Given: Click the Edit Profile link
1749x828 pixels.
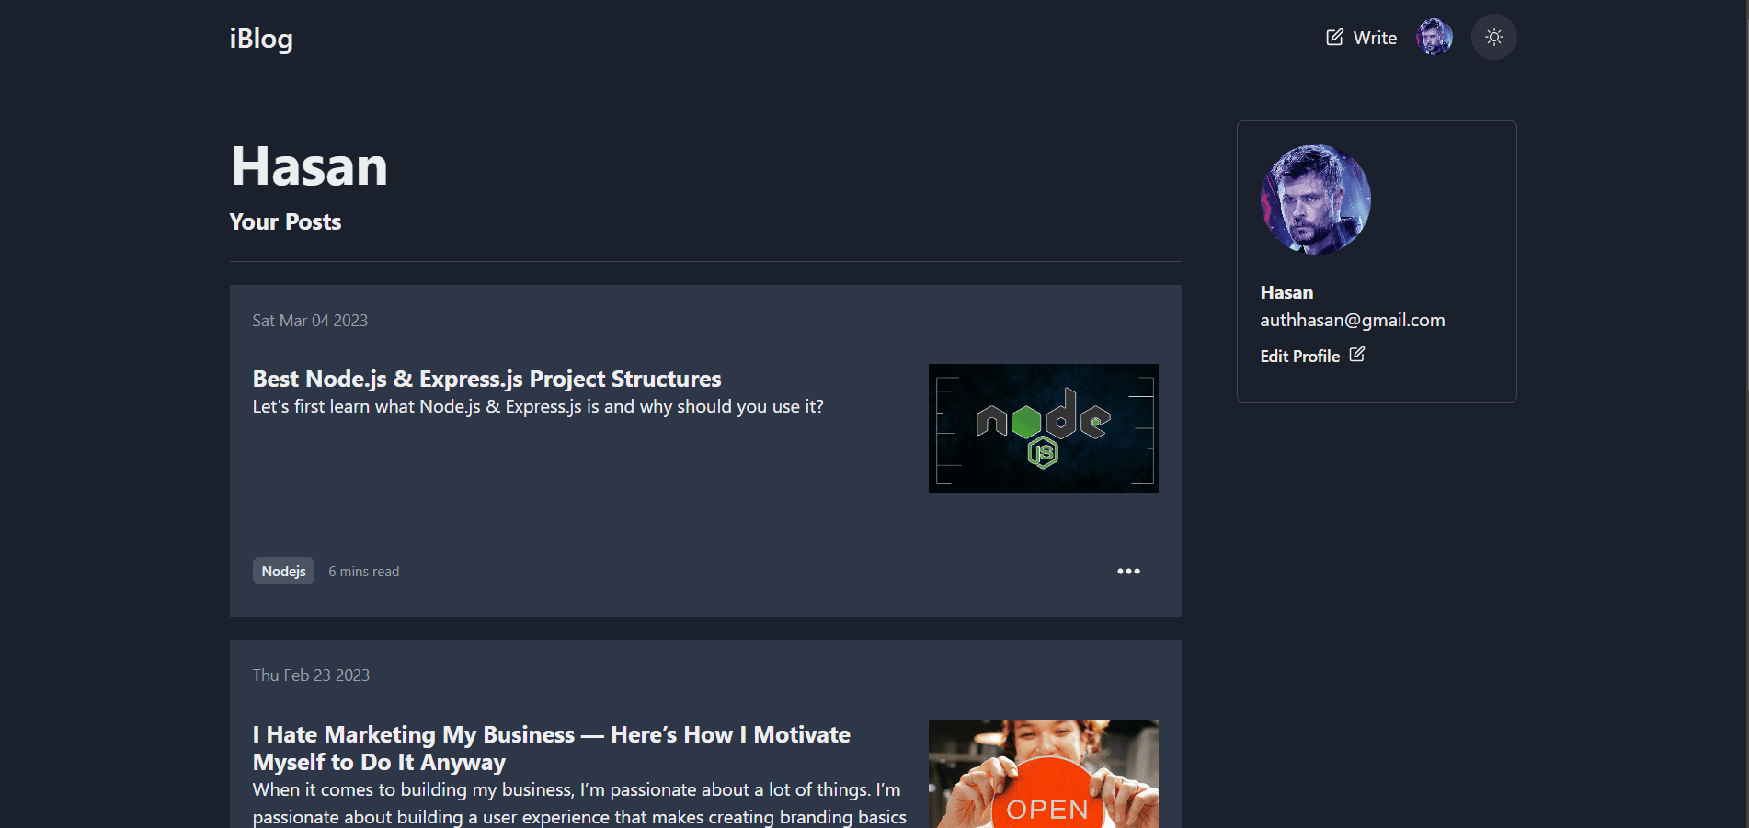Looking at the screenshot, I should coord(1300,356).
